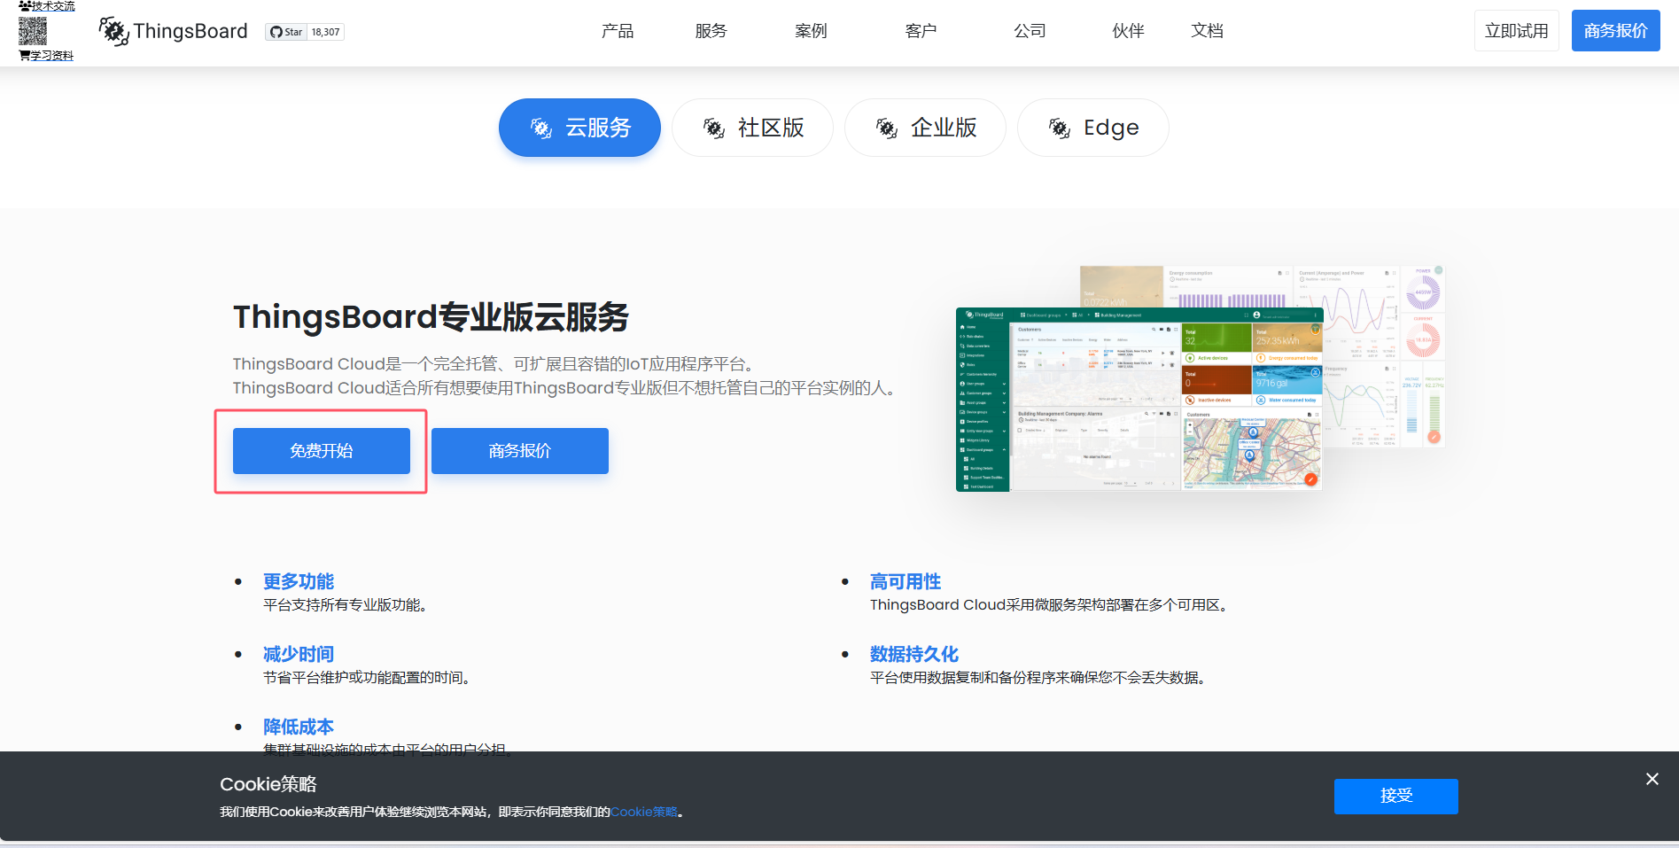
Task: Click the ThingsBoard专业版云服务 heading
Action: 431,317
